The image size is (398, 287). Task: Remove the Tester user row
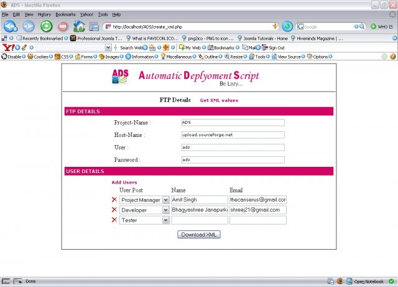click(114, 220)
